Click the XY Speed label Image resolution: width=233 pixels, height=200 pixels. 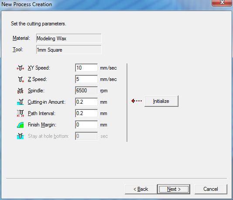[39, 68]
